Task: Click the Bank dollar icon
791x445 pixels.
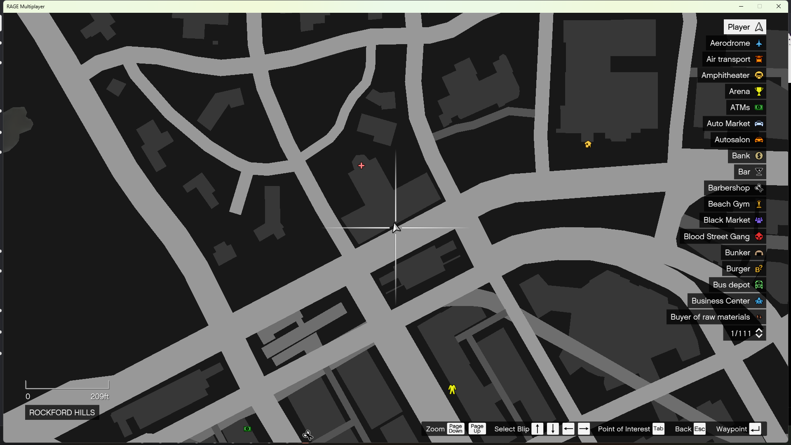Action: click(759, 156)
